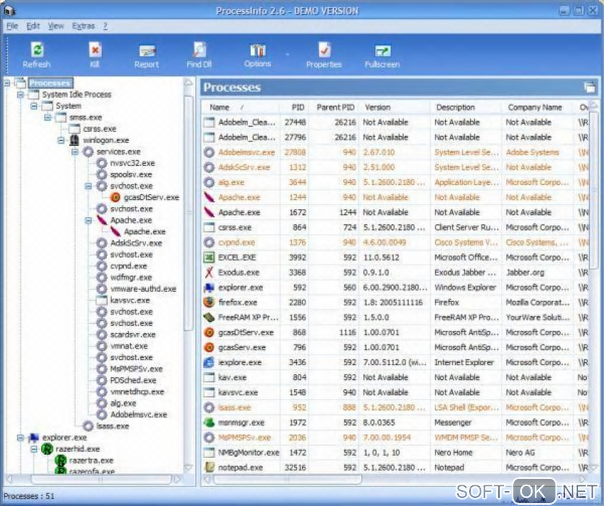Collapse the Apache.exe tree node
604x506 pixels.
coord(88,220)
